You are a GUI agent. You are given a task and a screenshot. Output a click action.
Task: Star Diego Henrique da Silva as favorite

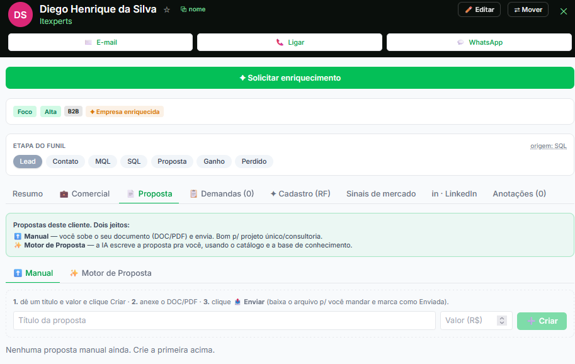click(167, 10)
